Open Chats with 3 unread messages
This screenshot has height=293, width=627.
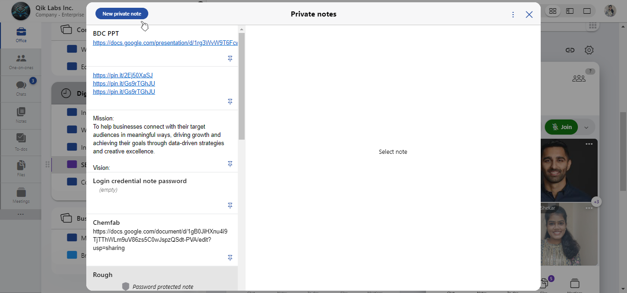pyautogui.click(x=21, y=88)
